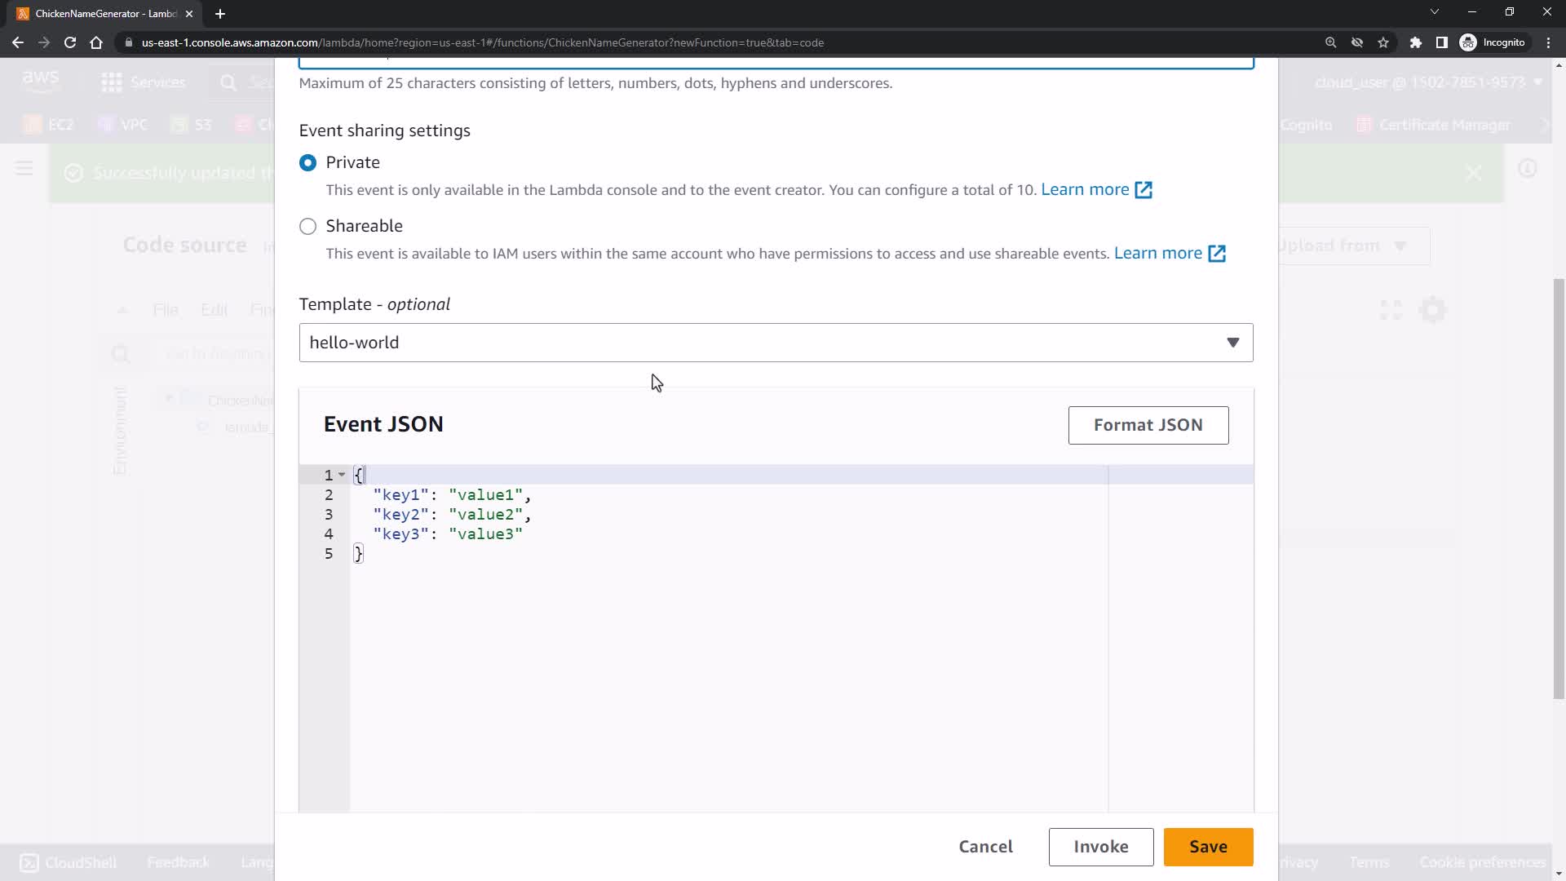This screenshot has height=881, width=1566.
Task: Select the Shareable event sharing option
Action: 307,226
